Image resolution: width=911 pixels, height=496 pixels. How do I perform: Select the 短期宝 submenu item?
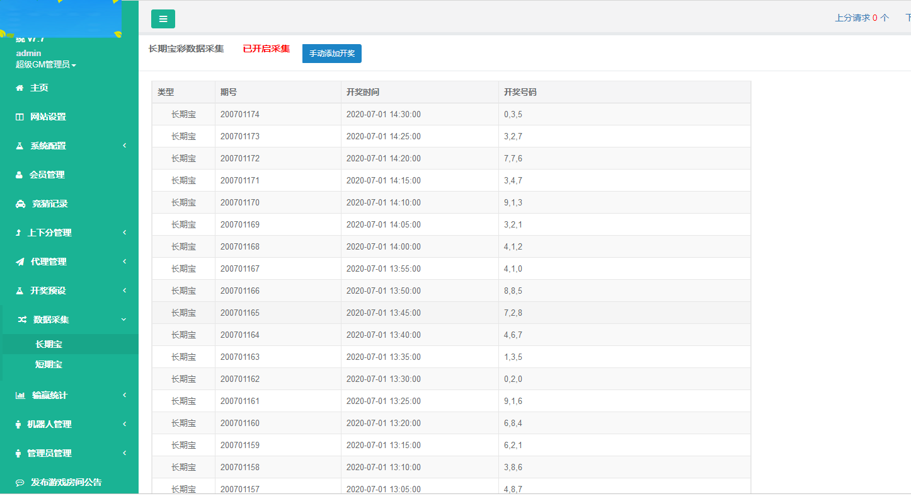point(49,365)
